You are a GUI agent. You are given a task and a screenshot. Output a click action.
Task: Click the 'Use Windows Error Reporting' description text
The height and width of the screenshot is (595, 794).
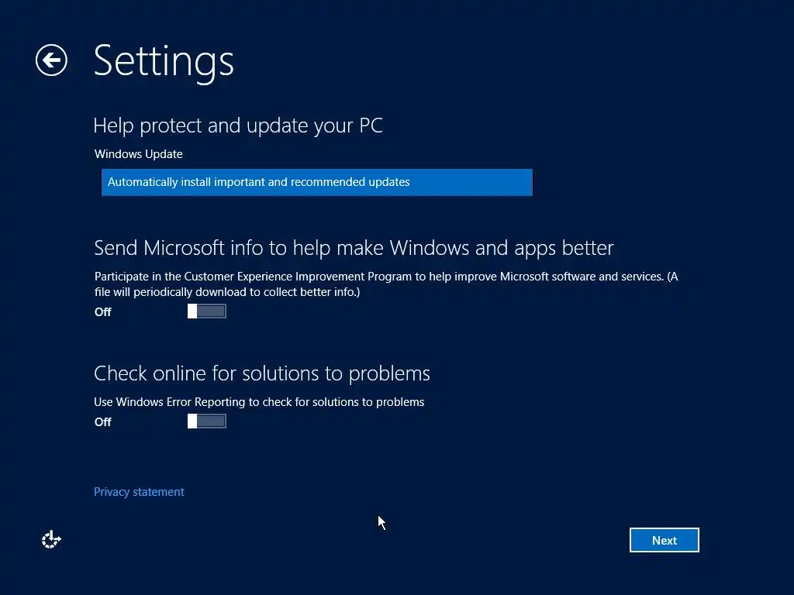click(259, 402)
